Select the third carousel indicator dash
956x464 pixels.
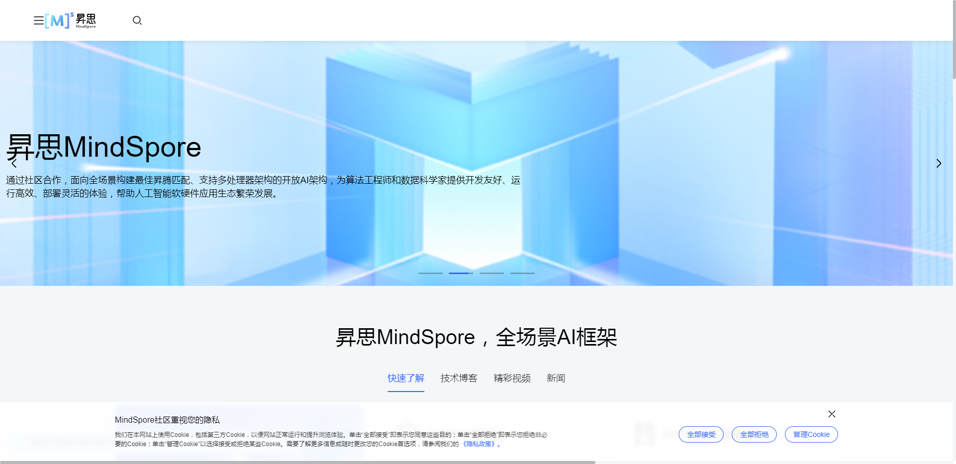(492, 273)
